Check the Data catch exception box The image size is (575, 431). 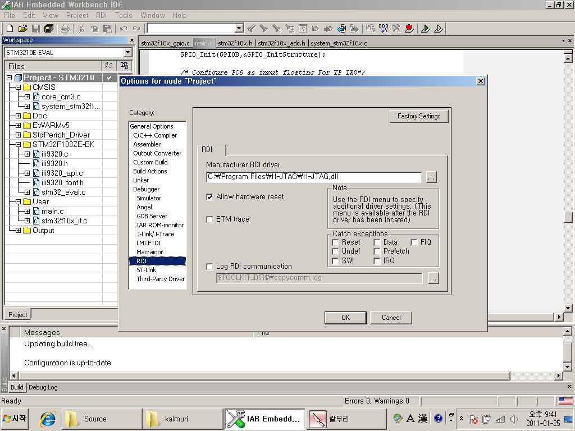[377, 242]
